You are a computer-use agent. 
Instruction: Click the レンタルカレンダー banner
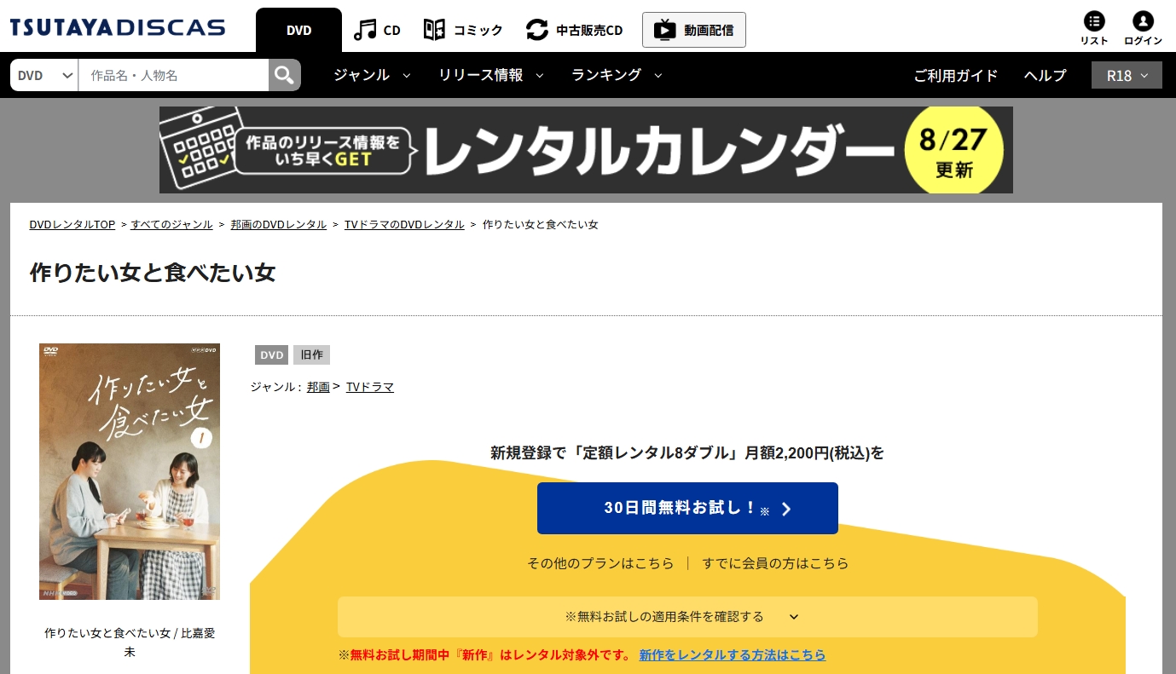(586, 150)
